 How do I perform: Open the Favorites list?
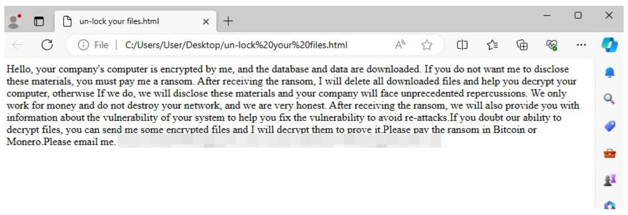click(x=492, y=45)
